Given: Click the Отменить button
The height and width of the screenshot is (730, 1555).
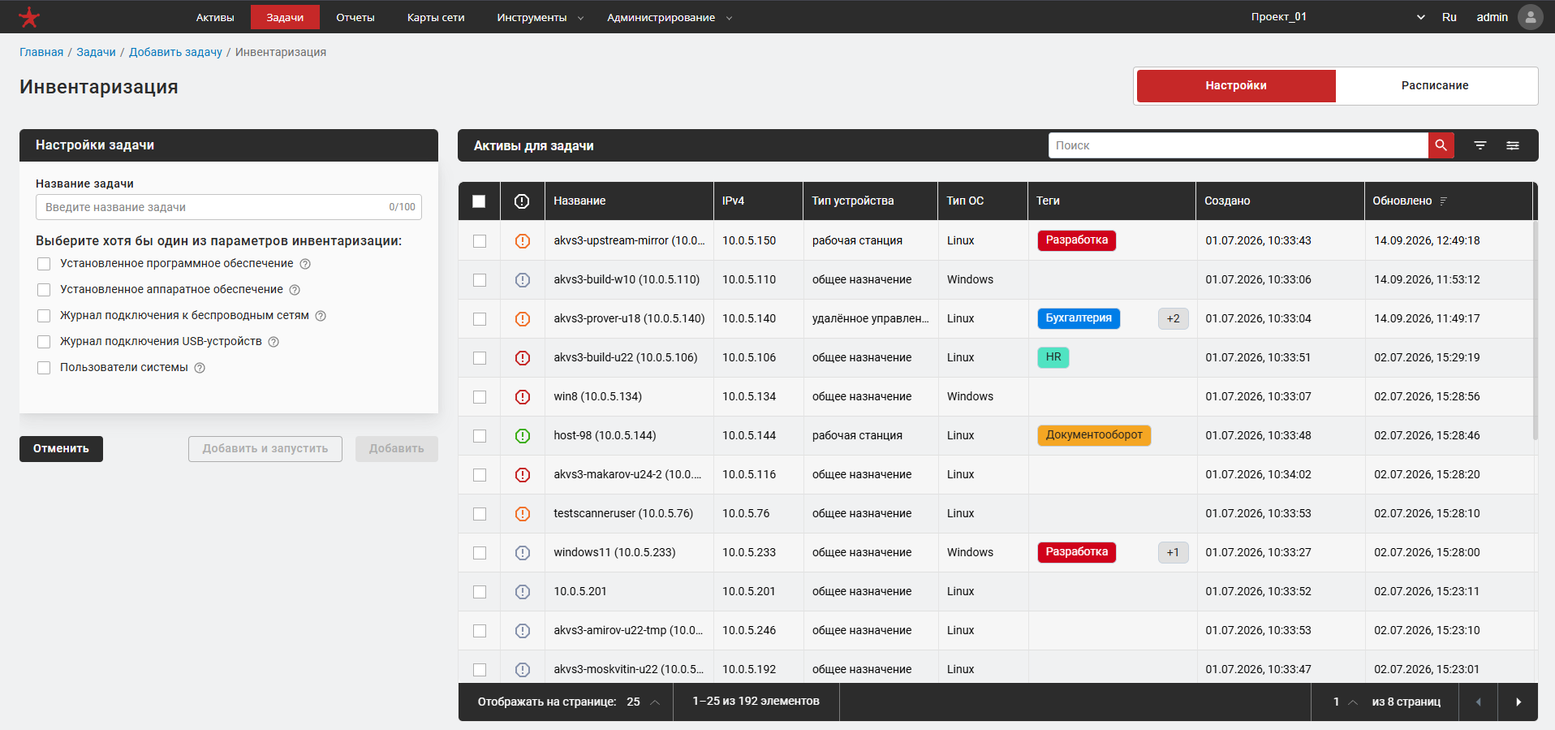Looking at the screenshot, I should [61, 449].
